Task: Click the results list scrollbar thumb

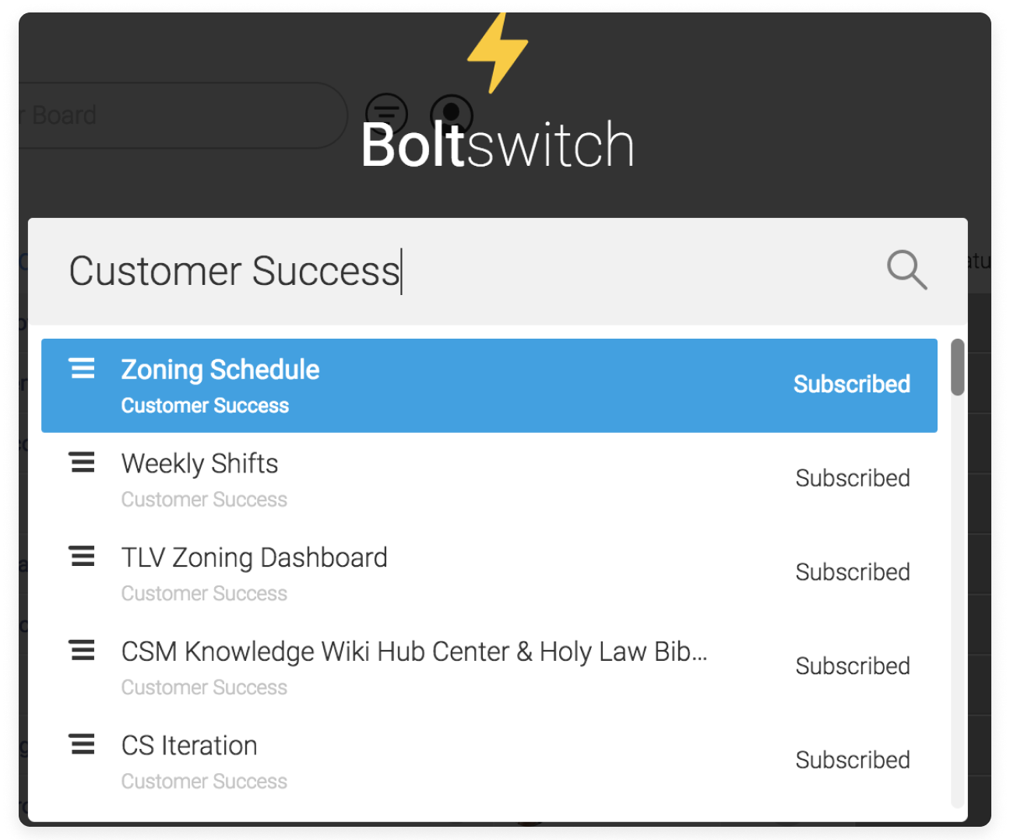Action: [x=958, y=367]
